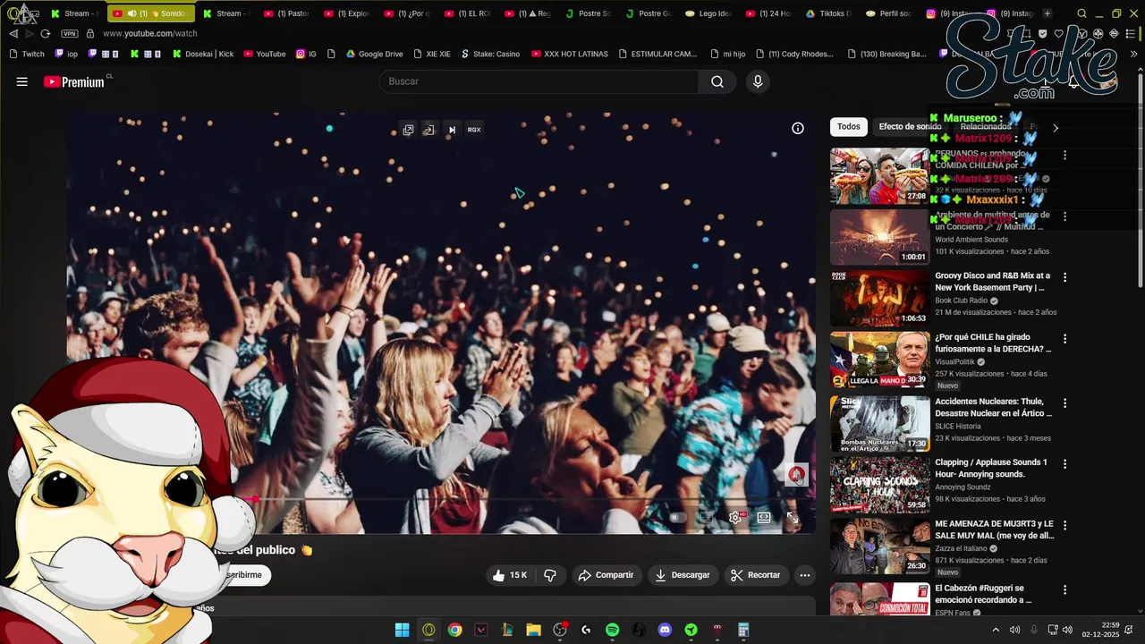Toggle autoplay switch in the player
The image size is (1145, 644).
point(678,517)
